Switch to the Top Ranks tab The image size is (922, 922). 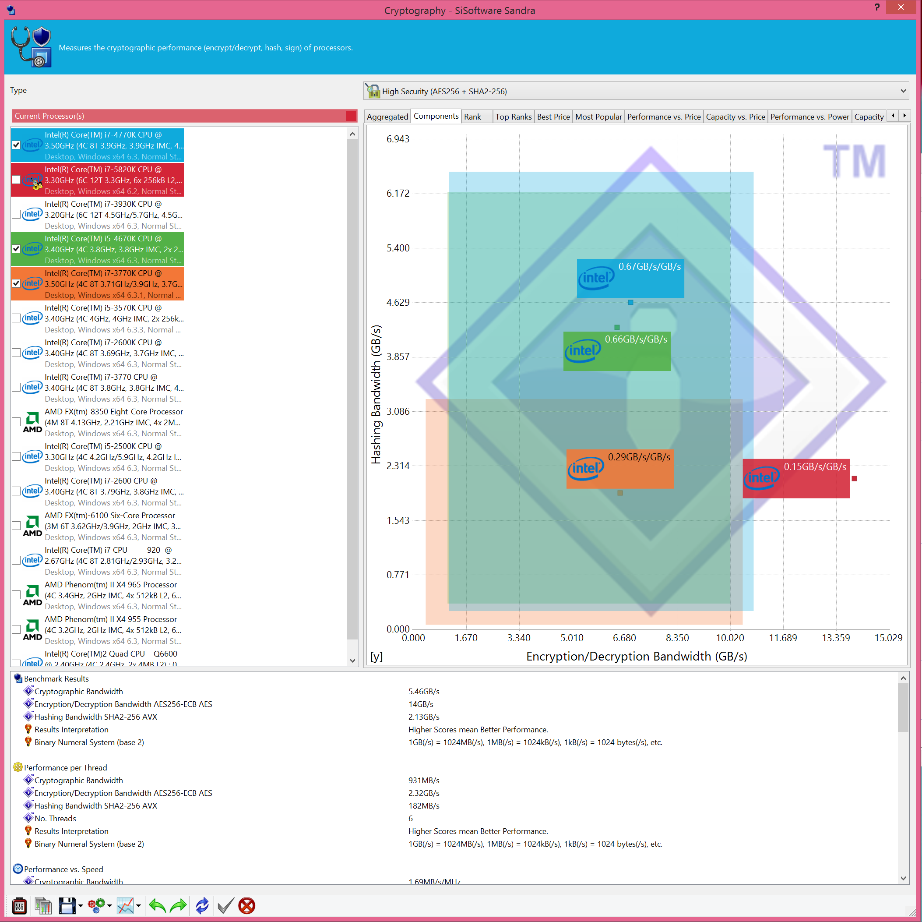click(x=513, y=117)
